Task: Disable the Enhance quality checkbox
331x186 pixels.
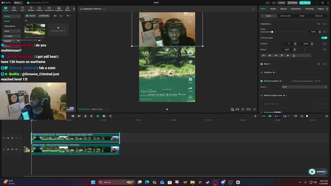Action: coord(261,81)
